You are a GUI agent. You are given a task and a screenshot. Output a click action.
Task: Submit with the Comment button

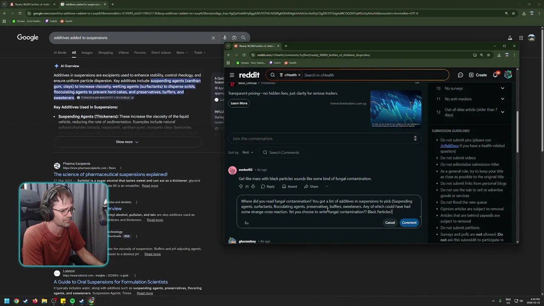pos(409,223)
